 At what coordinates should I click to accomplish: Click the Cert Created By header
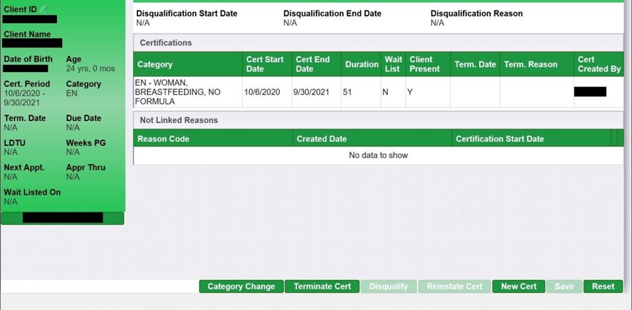coord(598,64)
